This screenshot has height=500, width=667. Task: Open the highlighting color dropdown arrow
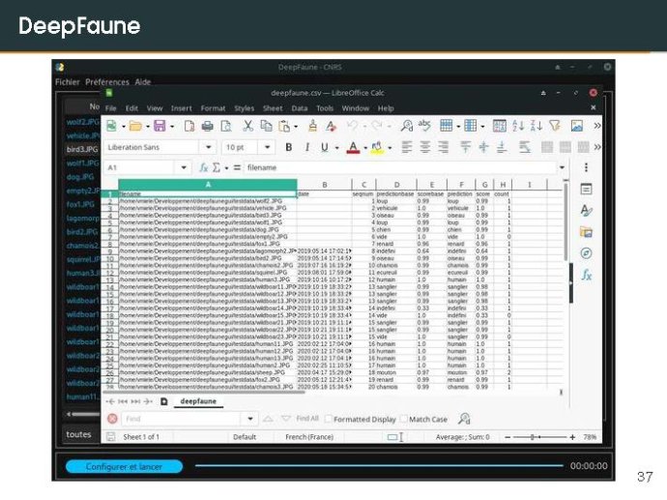[390, 148]
